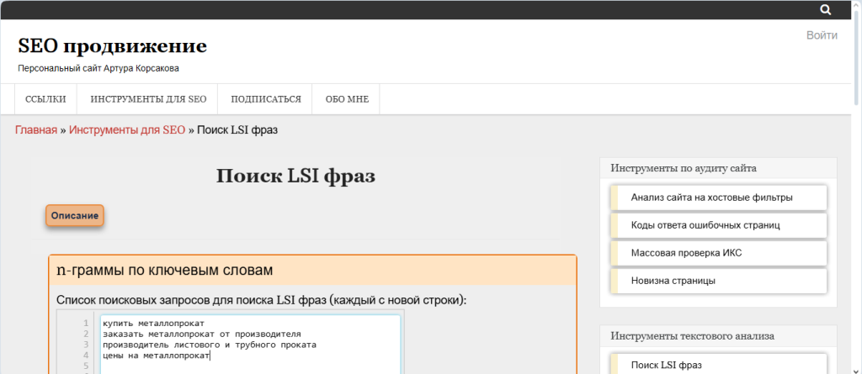Click line number 1 in the editor gutter
Screen dimensions: 862x374
(x=86, y=323)
